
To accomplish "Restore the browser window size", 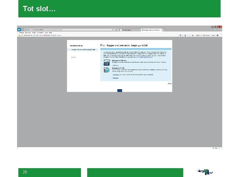I will [x=216, y=27].
